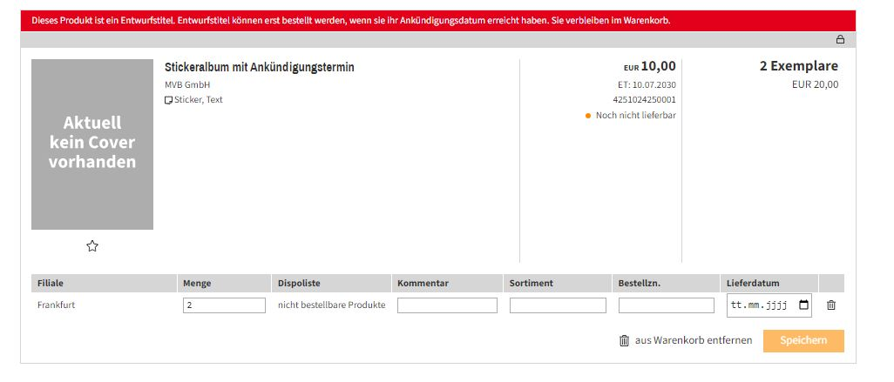Screen dimensions: 894x382
Task: Click the Menge quantity field
Action: click(224, 305)
